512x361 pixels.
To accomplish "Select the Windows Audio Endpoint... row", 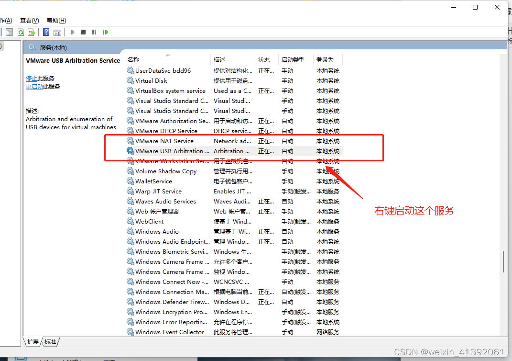I will 234,242.
